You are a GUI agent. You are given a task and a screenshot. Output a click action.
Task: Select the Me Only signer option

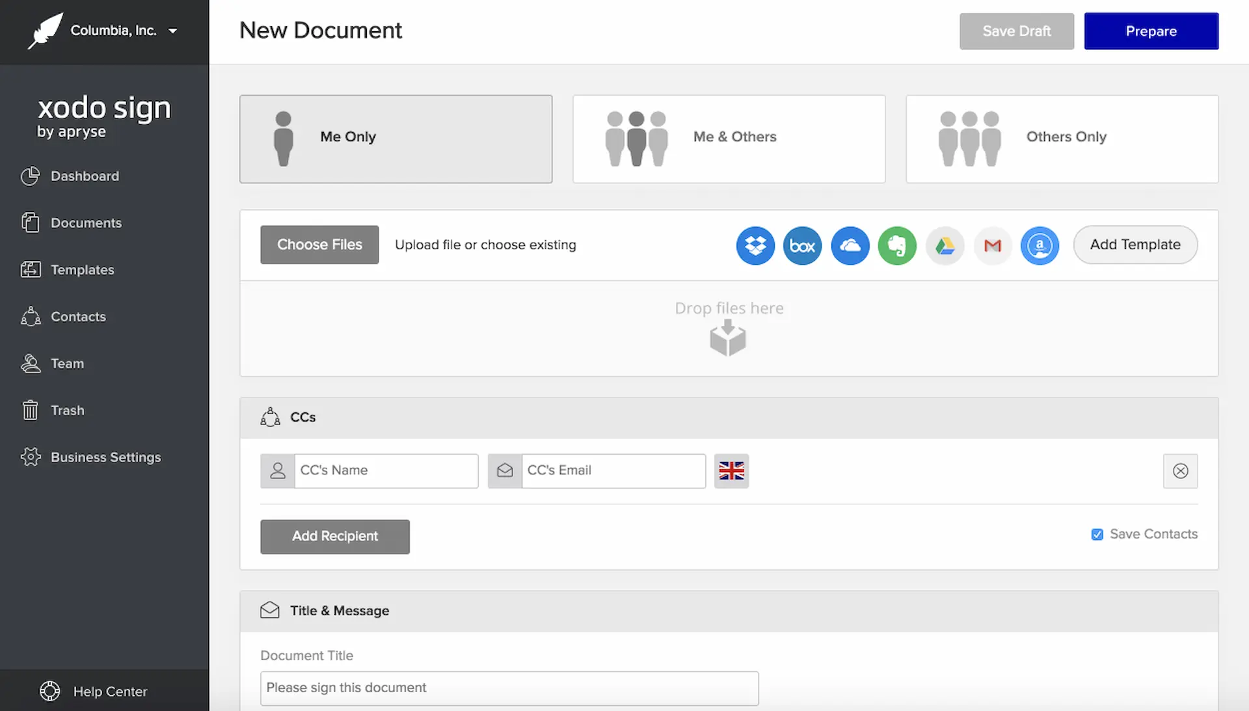[x=396, y=139]
